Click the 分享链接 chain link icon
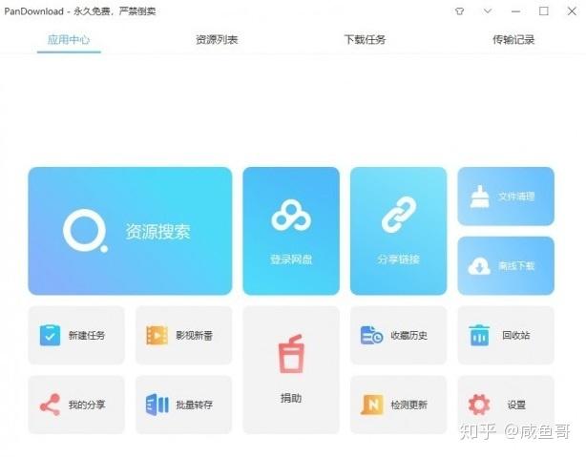The image size is (586, 457). [x=399, y=215]
